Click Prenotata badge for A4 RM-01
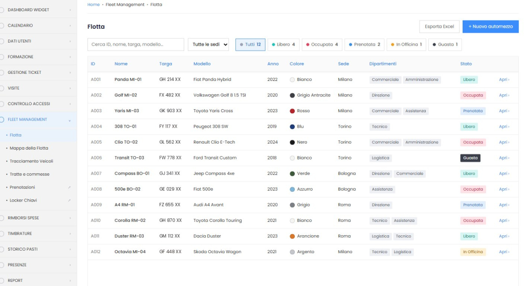This screenshot has height=286, width=524. point(473,205)
